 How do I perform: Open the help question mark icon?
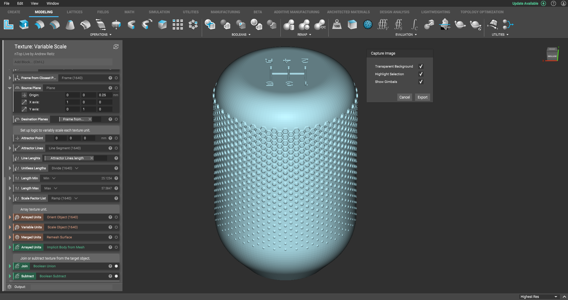[554, 4]
